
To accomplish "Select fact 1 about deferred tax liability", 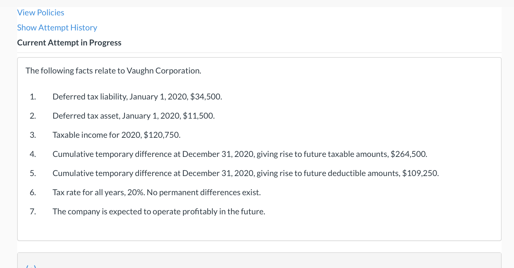I will tap(137, 96).
